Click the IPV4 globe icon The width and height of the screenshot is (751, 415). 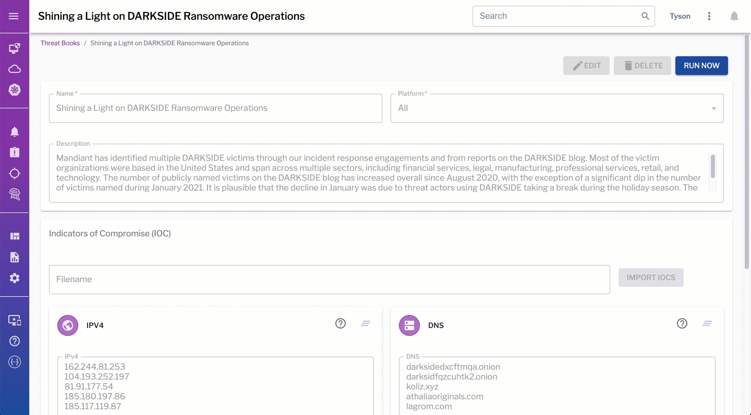[x=68, y=325]
